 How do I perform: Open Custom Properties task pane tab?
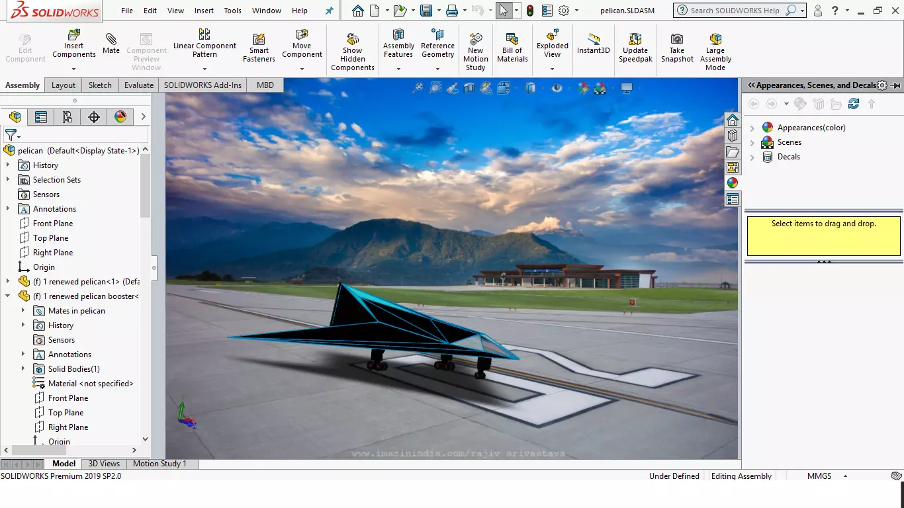pyautogui.click(x=733, y=199)
